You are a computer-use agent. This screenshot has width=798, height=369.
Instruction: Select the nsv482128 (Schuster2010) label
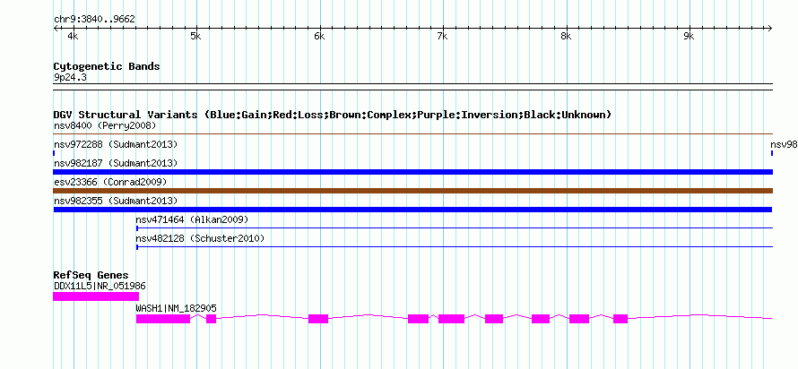[x=200, y=238]
